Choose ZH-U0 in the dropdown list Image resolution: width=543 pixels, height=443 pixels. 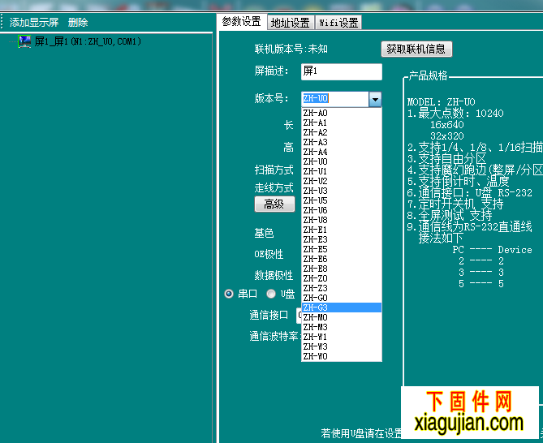click(342, 161)
